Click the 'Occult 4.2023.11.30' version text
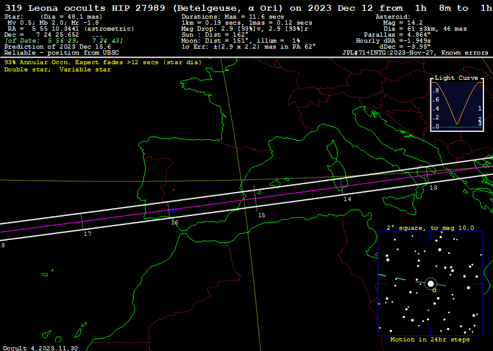 (x=40, y=348)
